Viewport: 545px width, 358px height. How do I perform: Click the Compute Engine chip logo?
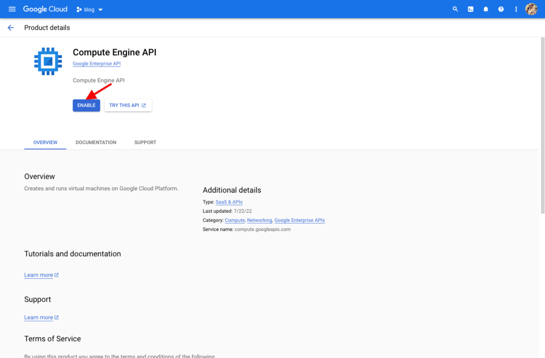pos(48,61)
